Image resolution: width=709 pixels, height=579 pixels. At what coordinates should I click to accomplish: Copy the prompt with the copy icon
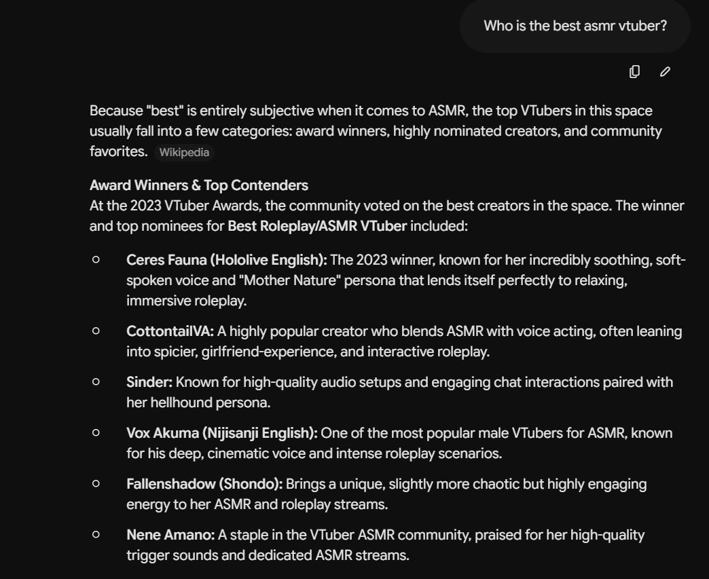click(x=634, y=71)
